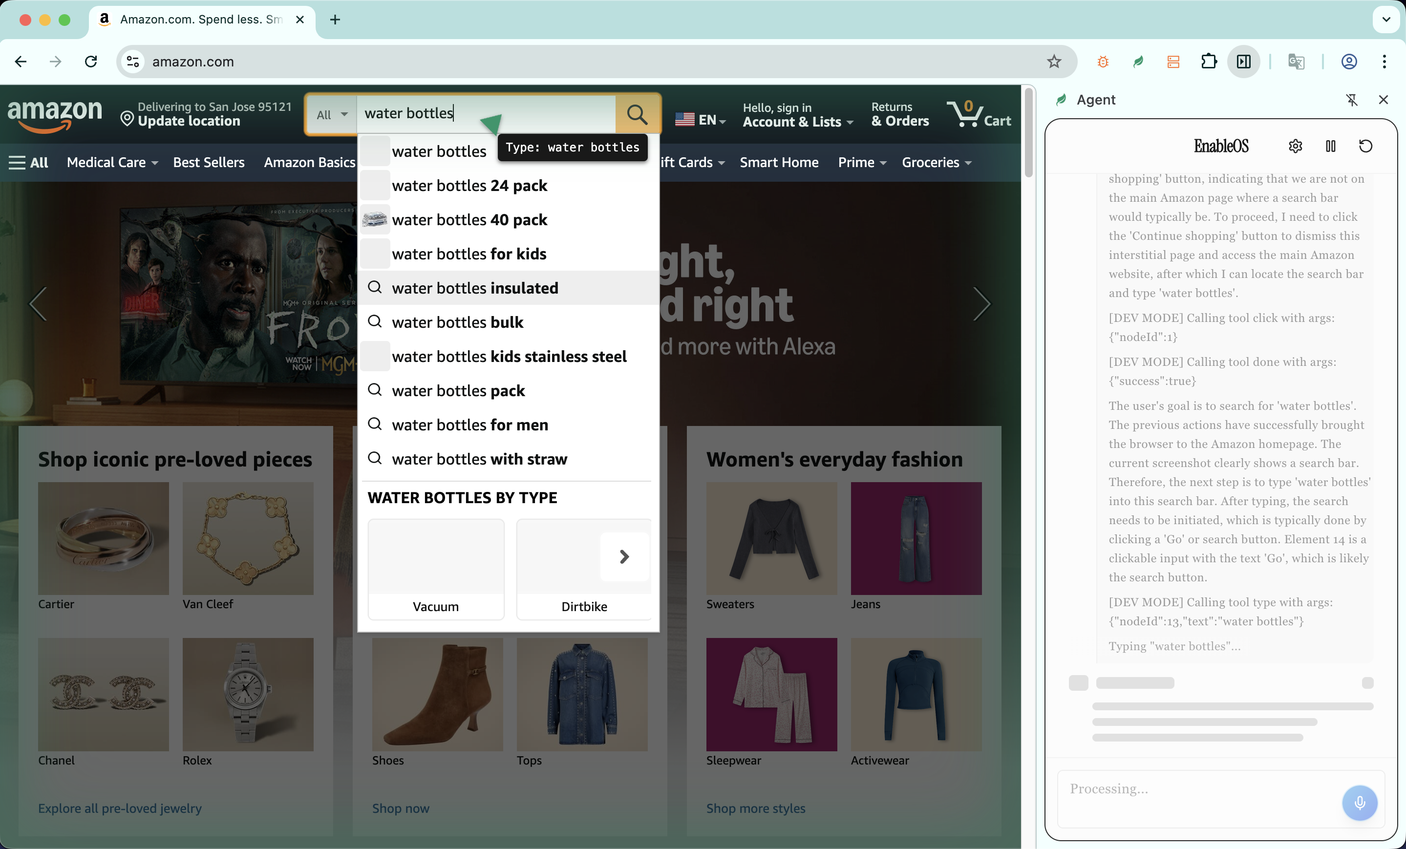
Task: Click the agent reset refresh icon
Action: pos(1365,146)
